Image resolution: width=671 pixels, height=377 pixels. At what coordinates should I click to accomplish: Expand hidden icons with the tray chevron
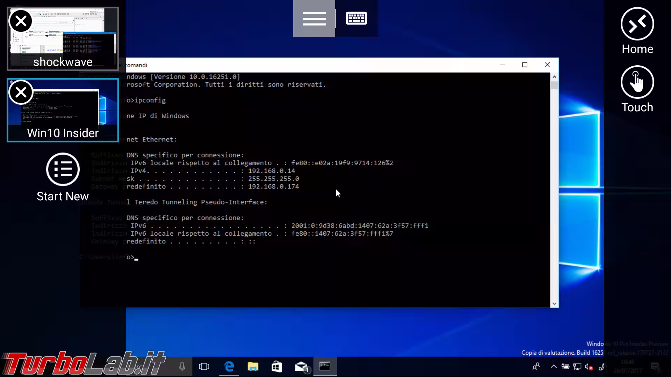pos(554,367)
